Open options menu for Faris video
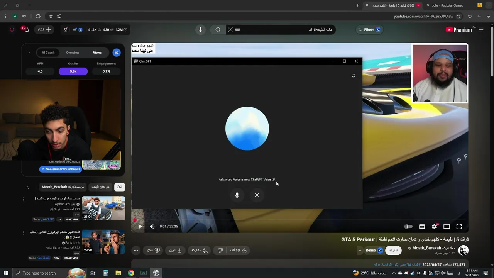Screen dimensions: 494x278 24,233
